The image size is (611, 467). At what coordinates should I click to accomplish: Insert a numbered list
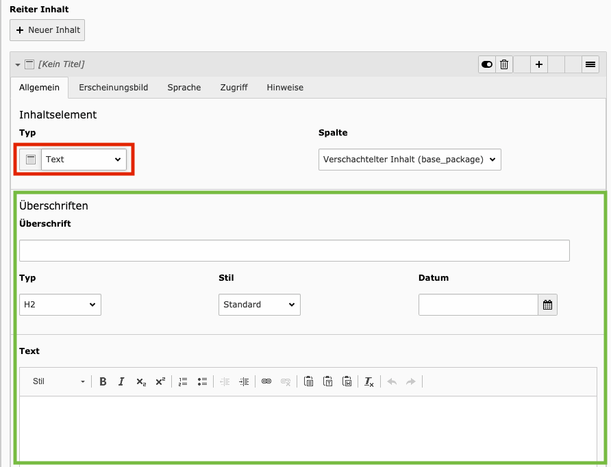[x=183, y=381]
